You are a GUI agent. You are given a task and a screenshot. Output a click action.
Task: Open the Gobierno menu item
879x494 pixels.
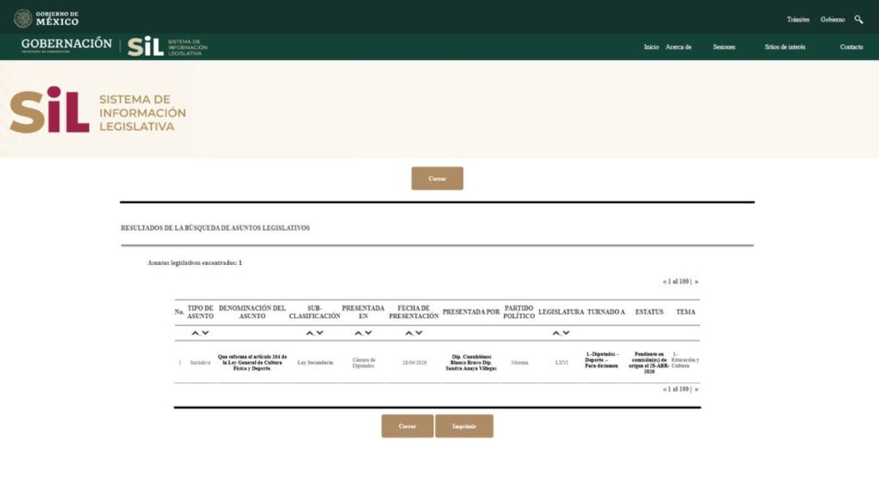tap(833, 20)
